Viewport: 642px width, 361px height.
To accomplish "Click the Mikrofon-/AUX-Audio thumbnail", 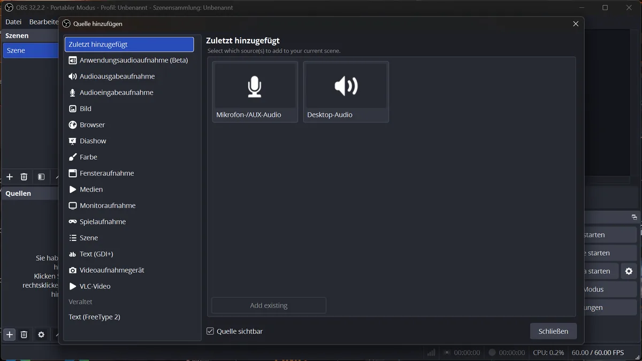I will pyautogui.click(x=255, y=92).
